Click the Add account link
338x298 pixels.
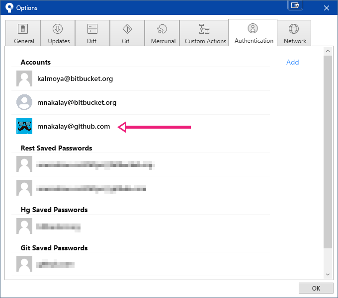292,62
